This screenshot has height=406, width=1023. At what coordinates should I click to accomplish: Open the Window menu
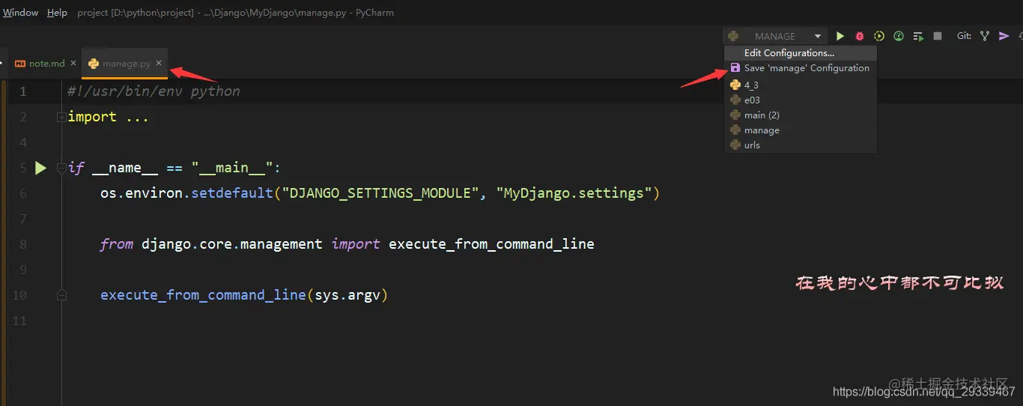[20, 13]
